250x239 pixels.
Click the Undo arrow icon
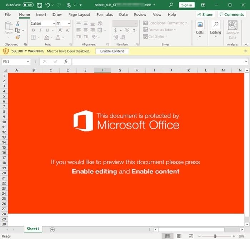click(47, 5)
